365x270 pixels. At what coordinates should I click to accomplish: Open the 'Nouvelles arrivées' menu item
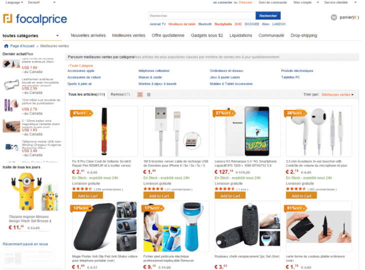pos(88,35)
